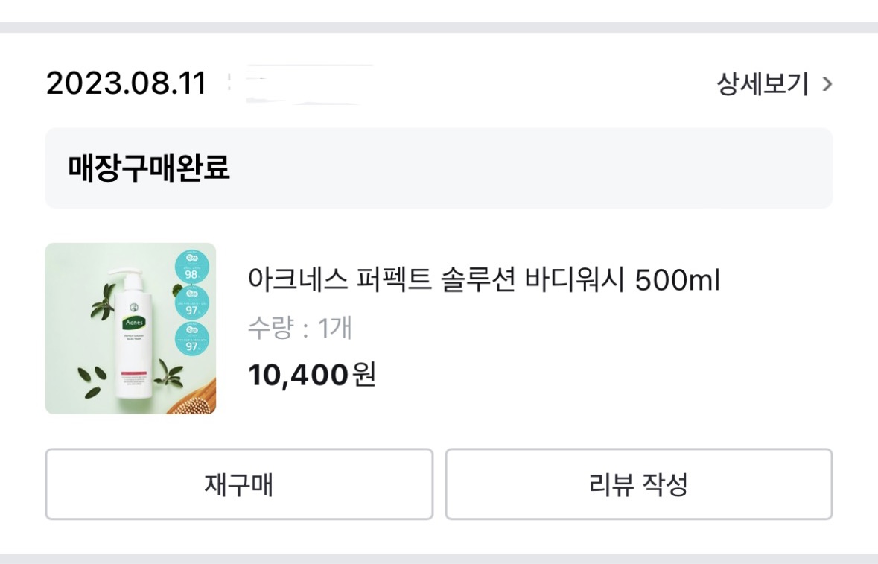Open the 상세보기 order details link

763,84
